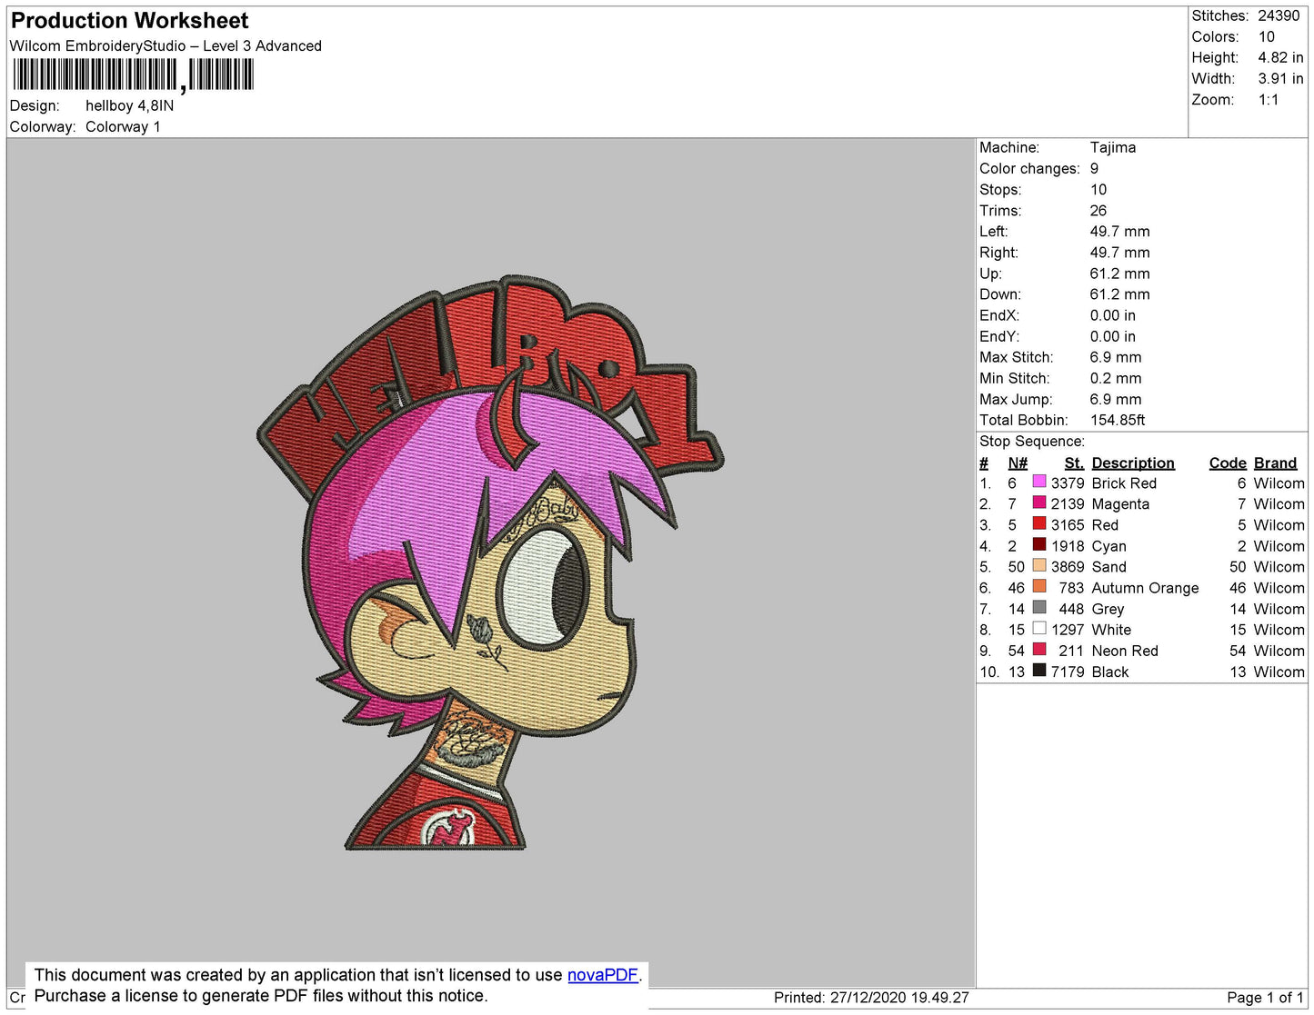1314x1015 pixels.
Task: Select the Cyan 1918 color swatch
Action: [x=1039, y=544]
